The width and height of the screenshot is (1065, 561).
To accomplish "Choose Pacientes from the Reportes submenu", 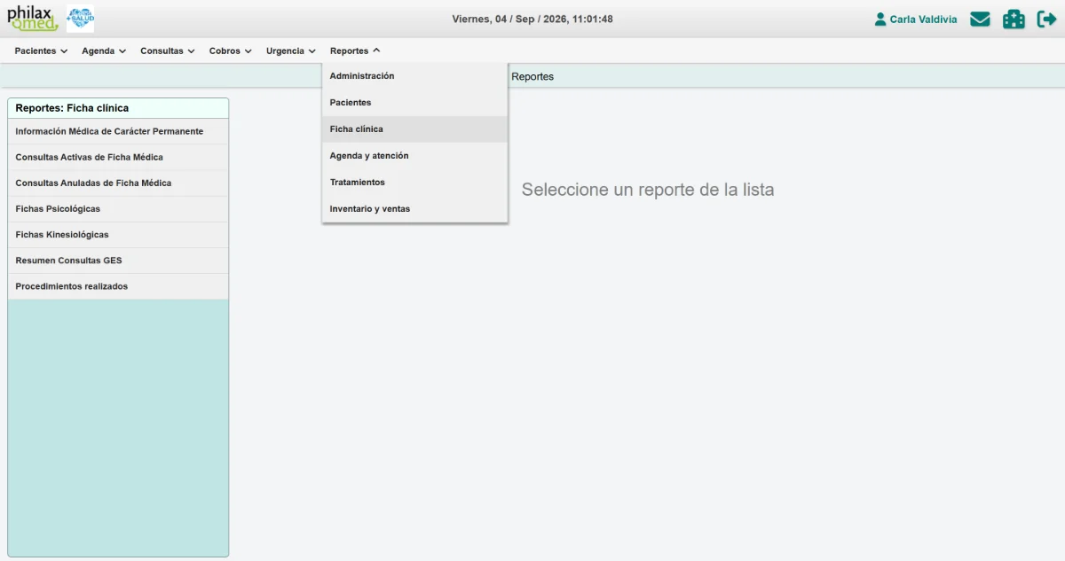I will (x=414, y=103).
